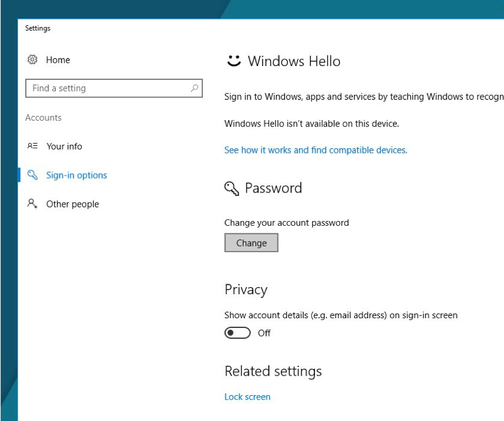Click the Windows Hello smiley icon

click(x=234, y=61)
